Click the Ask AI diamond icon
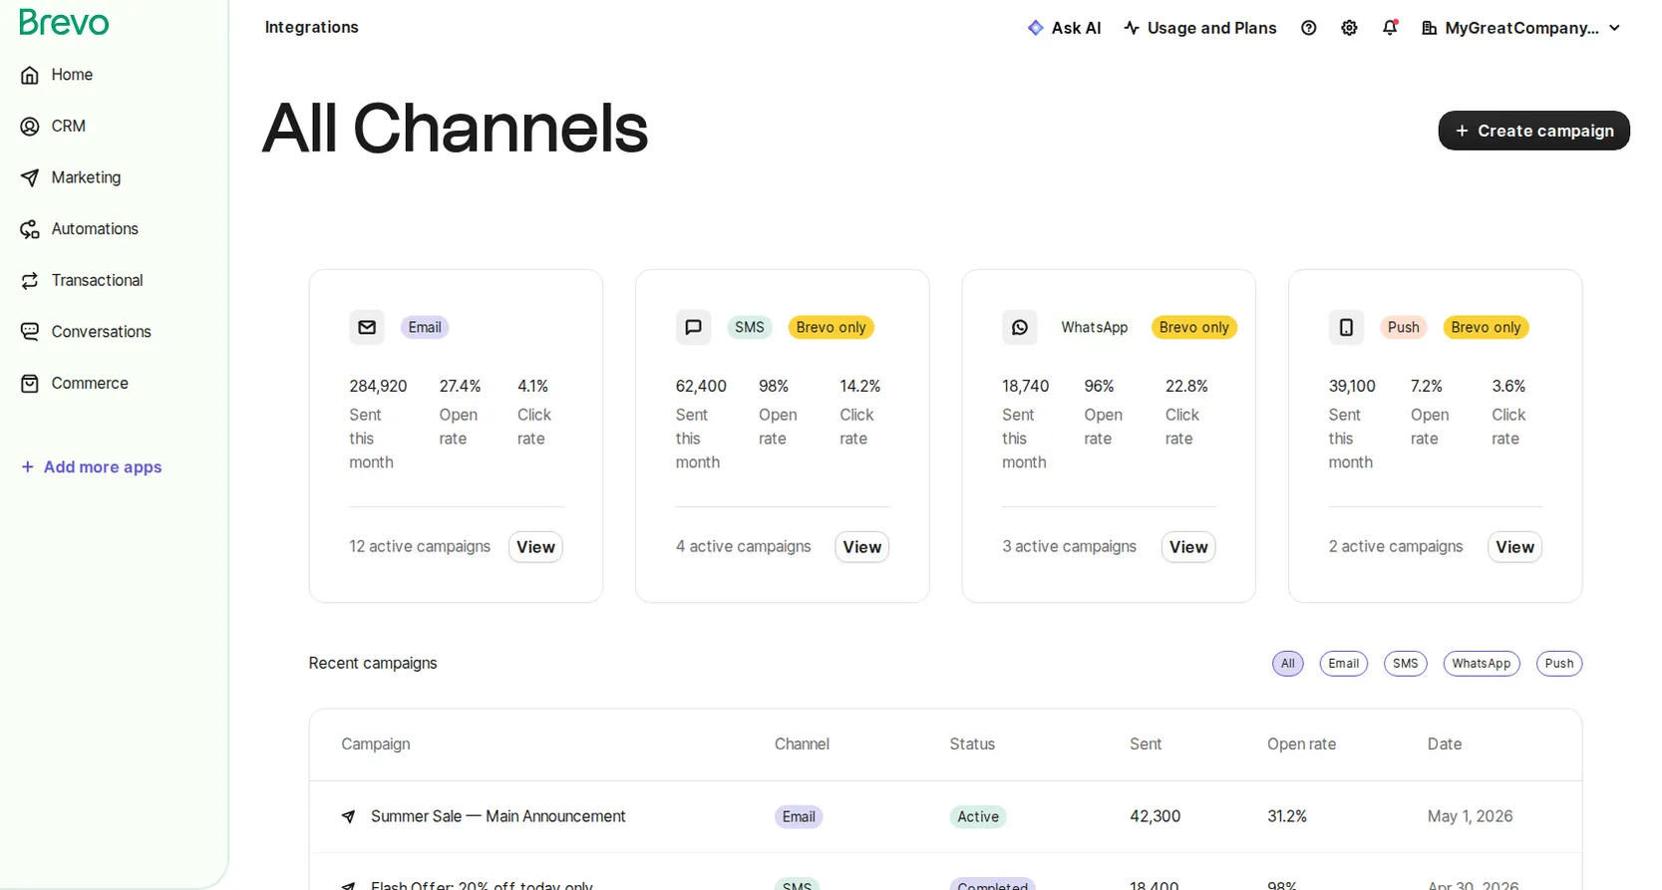This screenshot has width=1662, height=890. (1036, 28)
